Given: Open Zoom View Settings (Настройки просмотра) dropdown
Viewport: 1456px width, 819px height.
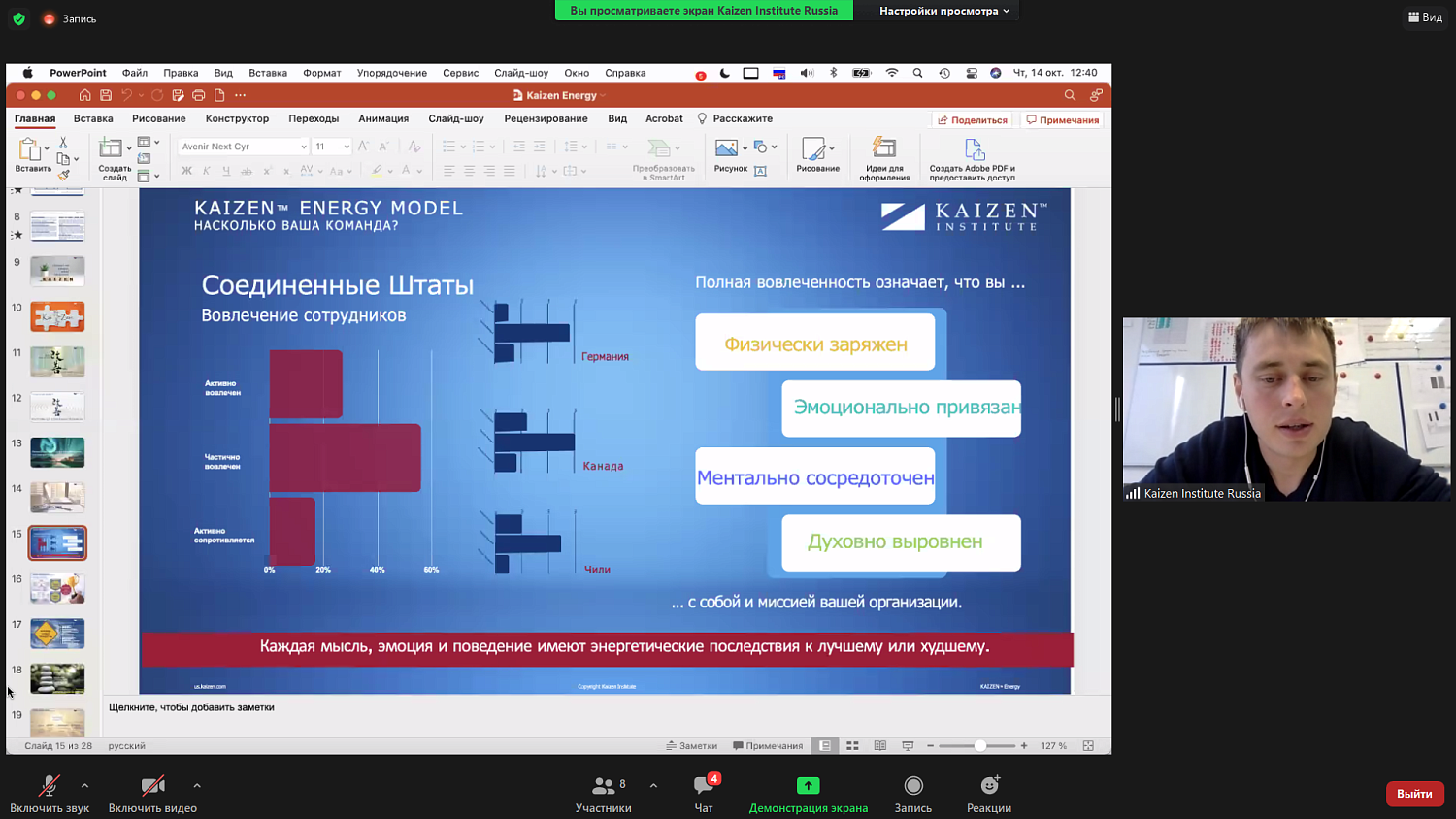Looking at the screenshot, I should coord(943,11).
